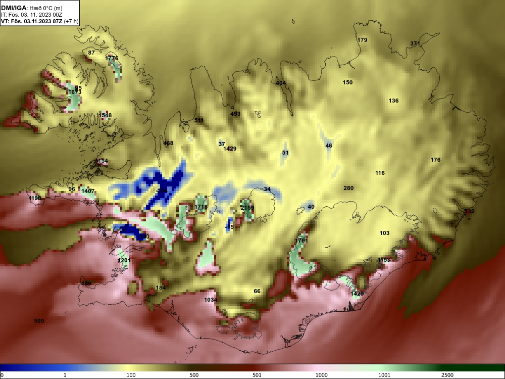The height and width of the screenshot is (379, 505).
Task: Click the map value 371
Action: coord(415,43)
